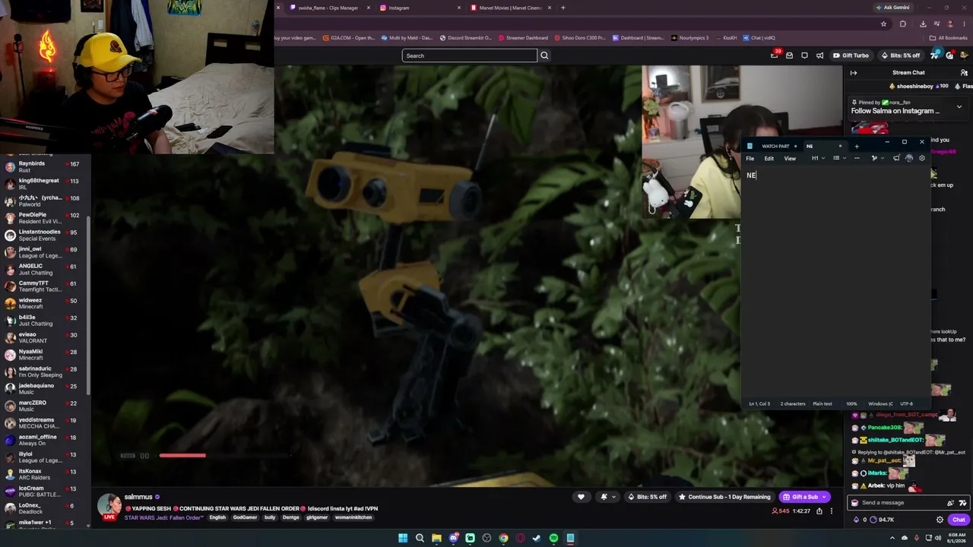
Task: Open File Explorer from the taskbar
Action: pyautogui.click(x=436, y=538)
